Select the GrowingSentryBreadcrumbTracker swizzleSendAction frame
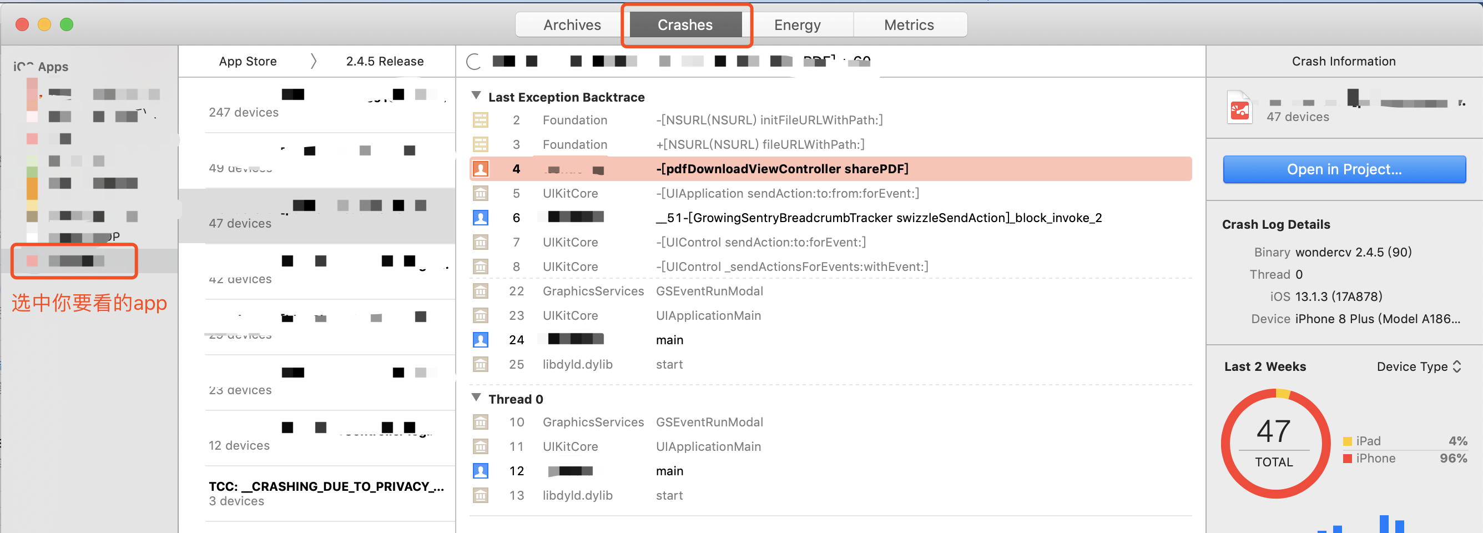This screenshot has width=1483, height=533. pos(830,218)
